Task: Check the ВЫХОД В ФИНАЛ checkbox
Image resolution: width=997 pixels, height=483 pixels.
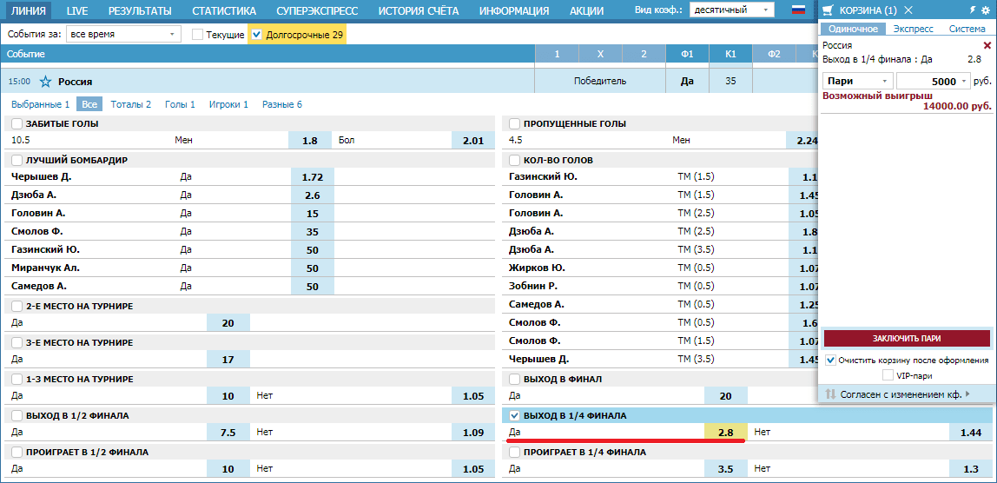Action: pos(515,379)
